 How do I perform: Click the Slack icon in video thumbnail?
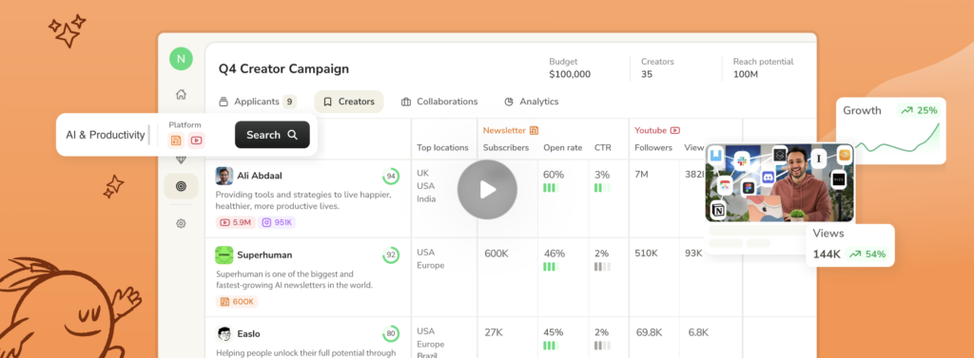[741, 161]
